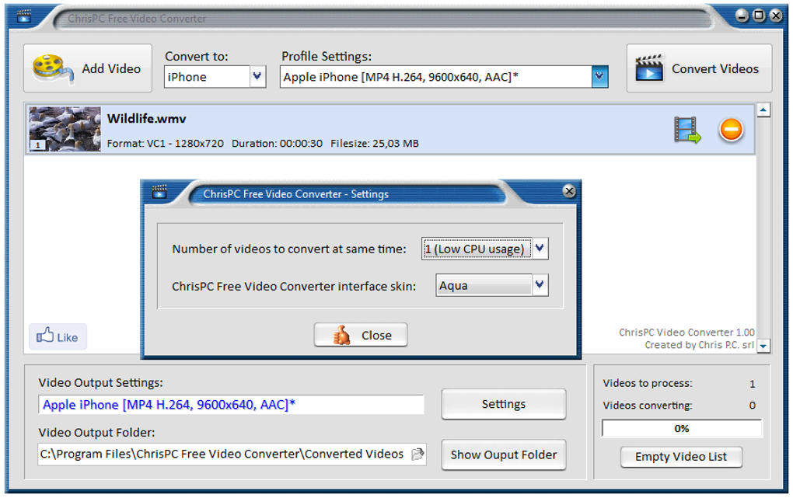Click the 0% conversion progress bar
The image size is (793, 498).
(681, 428)
